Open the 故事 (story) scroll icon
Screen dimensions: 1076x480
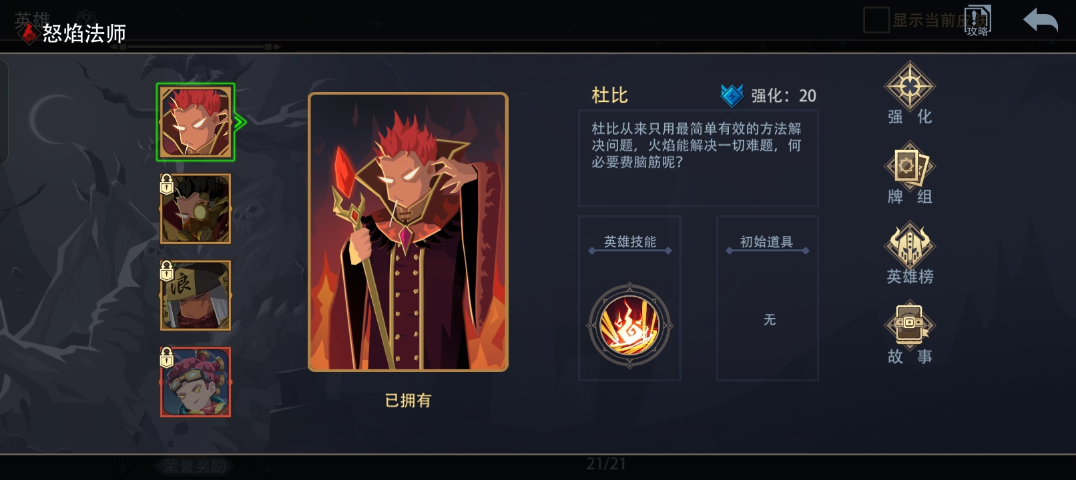point(909,325)
